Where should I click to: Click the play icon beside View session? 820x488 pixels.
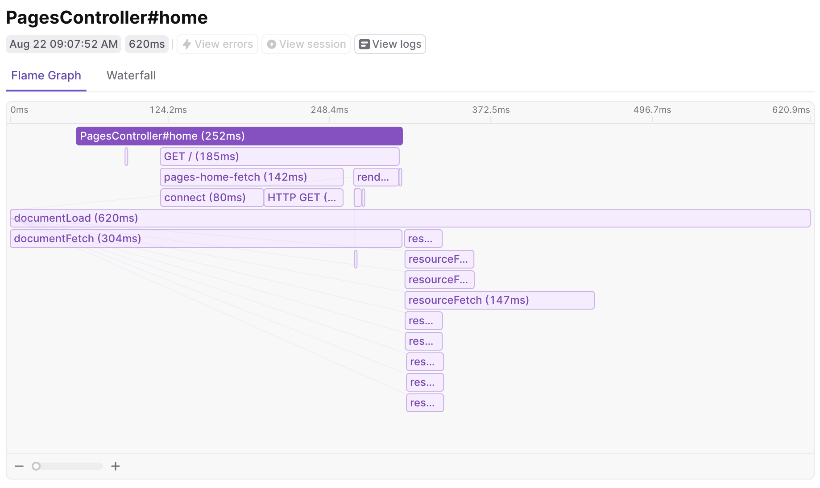[x=271, y=44]
